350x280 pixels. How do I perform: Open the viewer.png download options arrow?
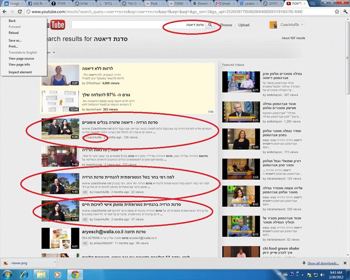55,262
